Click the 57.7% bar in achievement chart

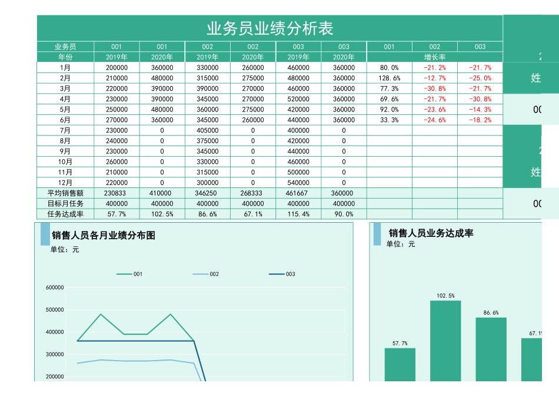(x=400, y=364)
